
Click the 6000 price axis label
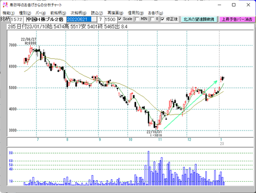coord(12,67)
